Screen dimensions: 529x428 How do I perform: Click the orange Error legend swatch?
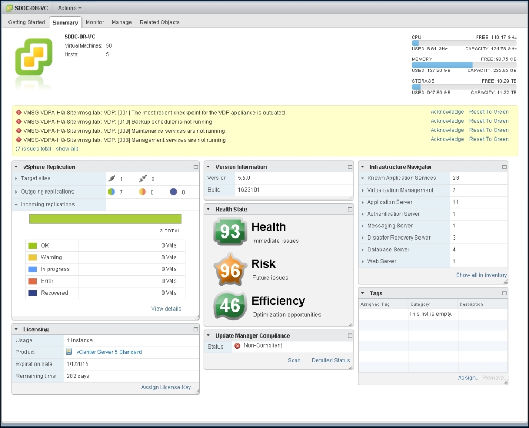click(x=32, y=281)
